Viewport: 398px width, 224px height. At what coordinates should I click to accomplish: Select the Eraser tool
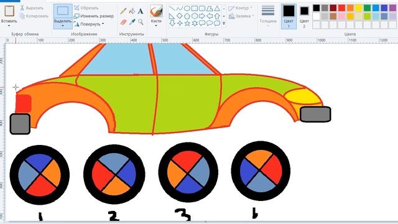coord(123,22)
